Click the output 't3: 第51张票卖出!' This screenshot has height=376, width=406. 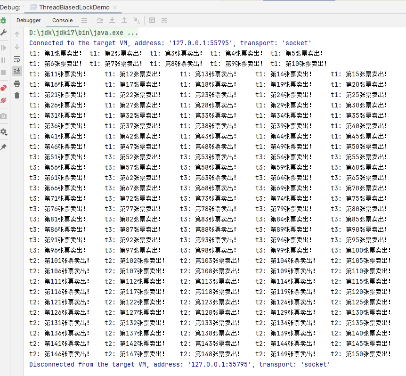[x=57, y=157]
